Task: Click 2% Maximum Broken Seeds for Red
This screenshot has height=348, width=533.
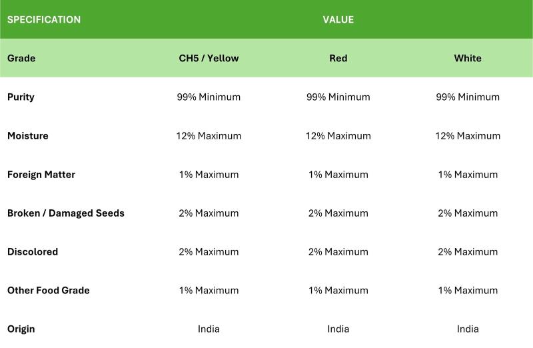Action: pos(338,213)
